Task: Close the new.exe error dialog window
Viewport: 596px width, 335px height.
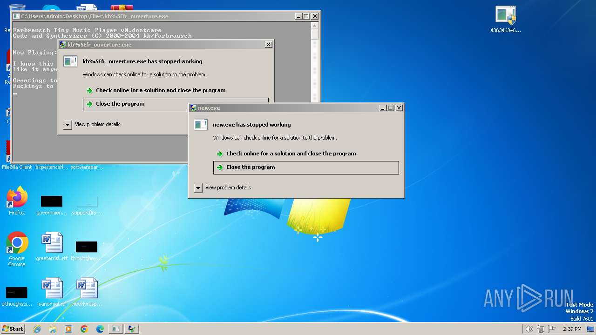Action: tap(399, 108)
